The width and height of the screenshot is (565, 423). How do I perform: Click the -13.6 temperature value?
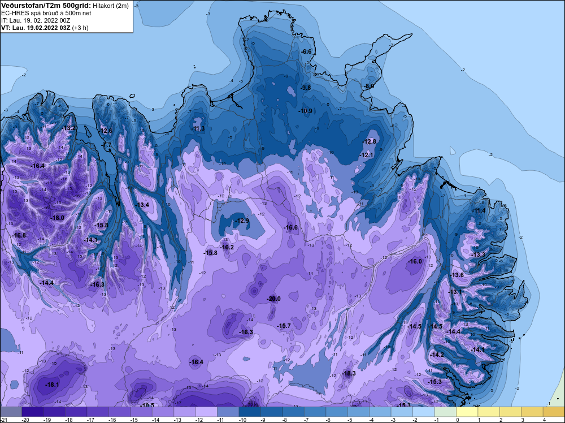coord(457,275)
